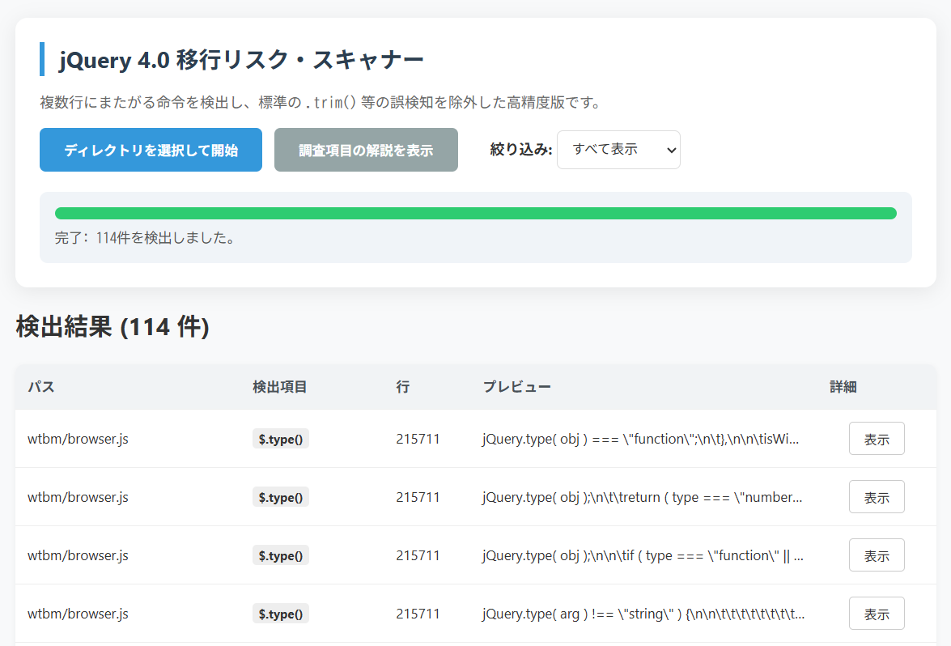Click 表示 button for the function";\n\t} row

point(877,439)
